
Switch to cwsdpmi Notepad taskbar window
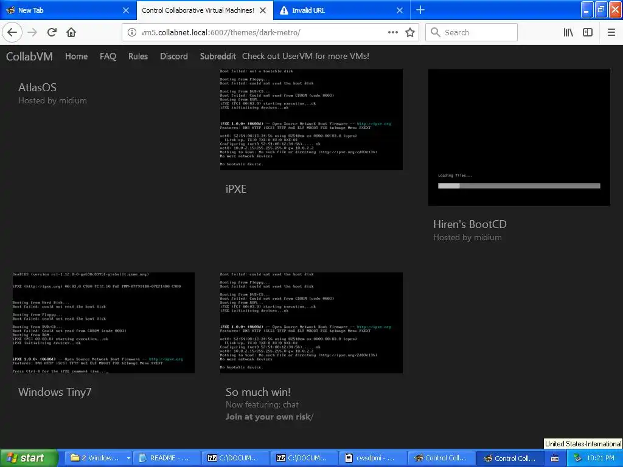coord(373,458)
